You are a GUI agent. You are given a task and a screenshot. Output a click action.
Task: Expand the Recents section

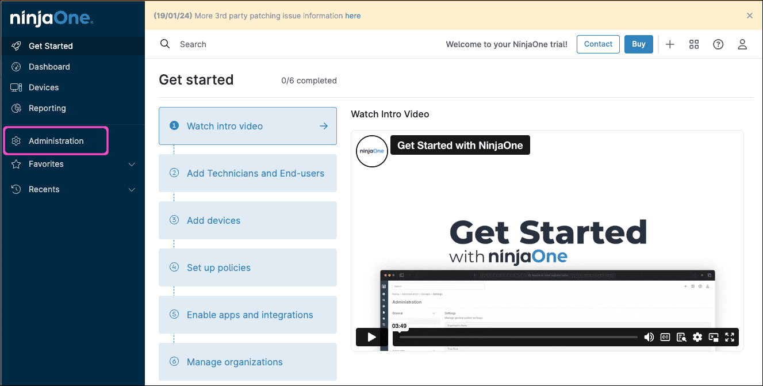132,190
